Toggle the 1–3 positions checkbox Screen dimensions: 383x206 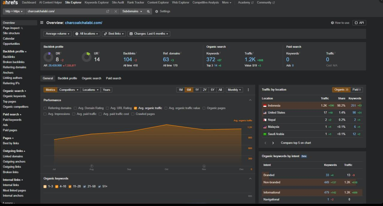(x=45, y=187)
